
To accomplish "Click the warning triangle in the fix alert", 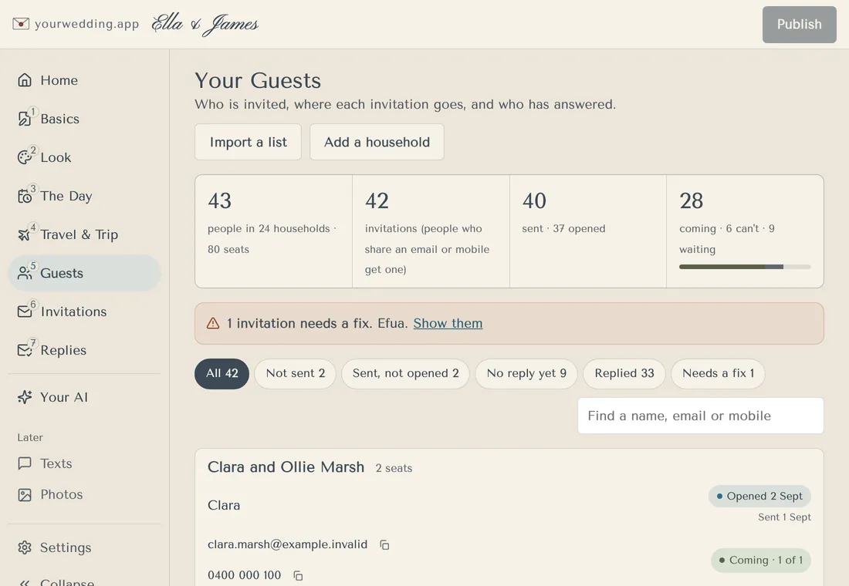I will pos(213,324).
